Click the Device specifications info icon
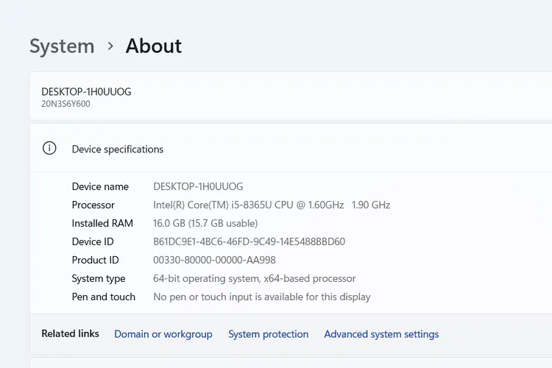This screenshot has width=552, height=368. click(x=49, y=148)
